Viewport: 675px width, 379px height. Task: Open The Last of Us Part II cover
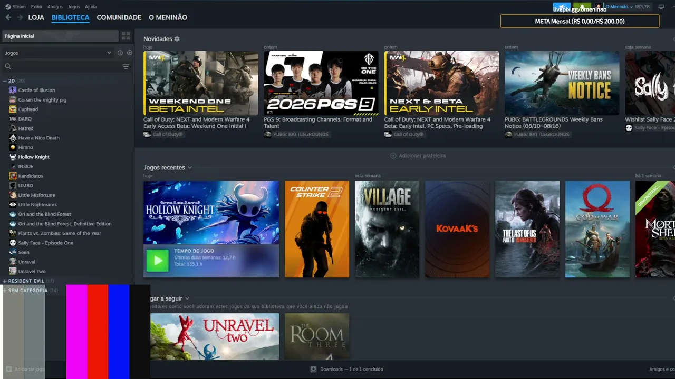pos(527,229)
